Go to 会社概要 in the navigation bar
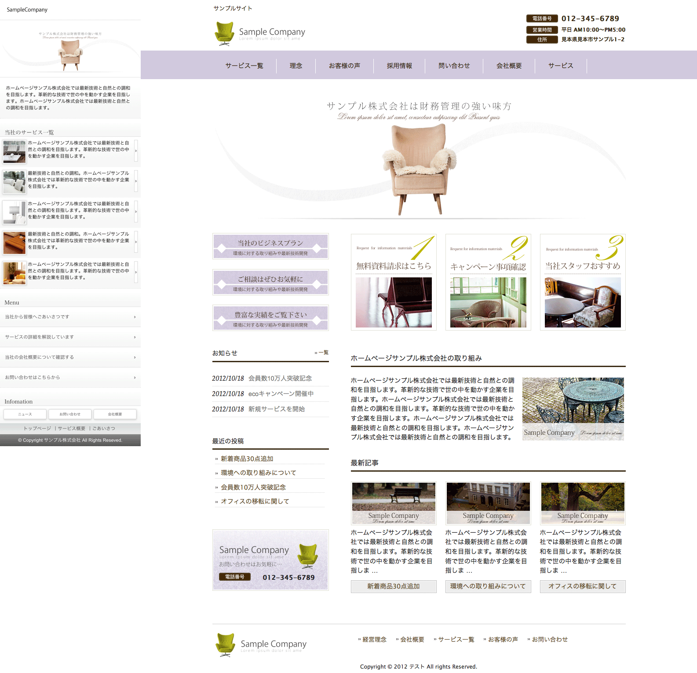This screenshot has height=673, width=697. pyautogui.click(x=509, y=65)
